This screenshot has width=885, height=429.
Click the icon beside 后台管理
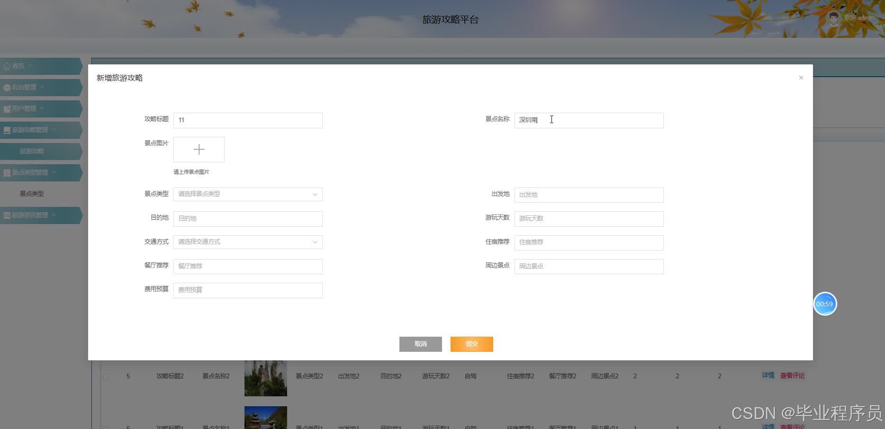pyautogui.click(x=7, y=88)
